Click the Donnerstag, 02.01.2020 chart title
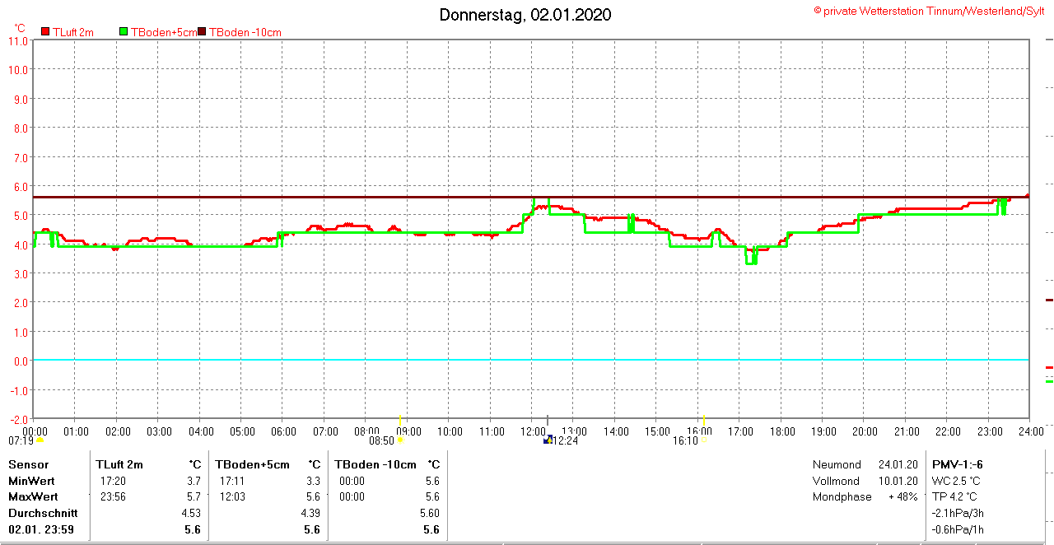Image resolution: width=1054 pixels, height=545 pixels. point(525,15)
